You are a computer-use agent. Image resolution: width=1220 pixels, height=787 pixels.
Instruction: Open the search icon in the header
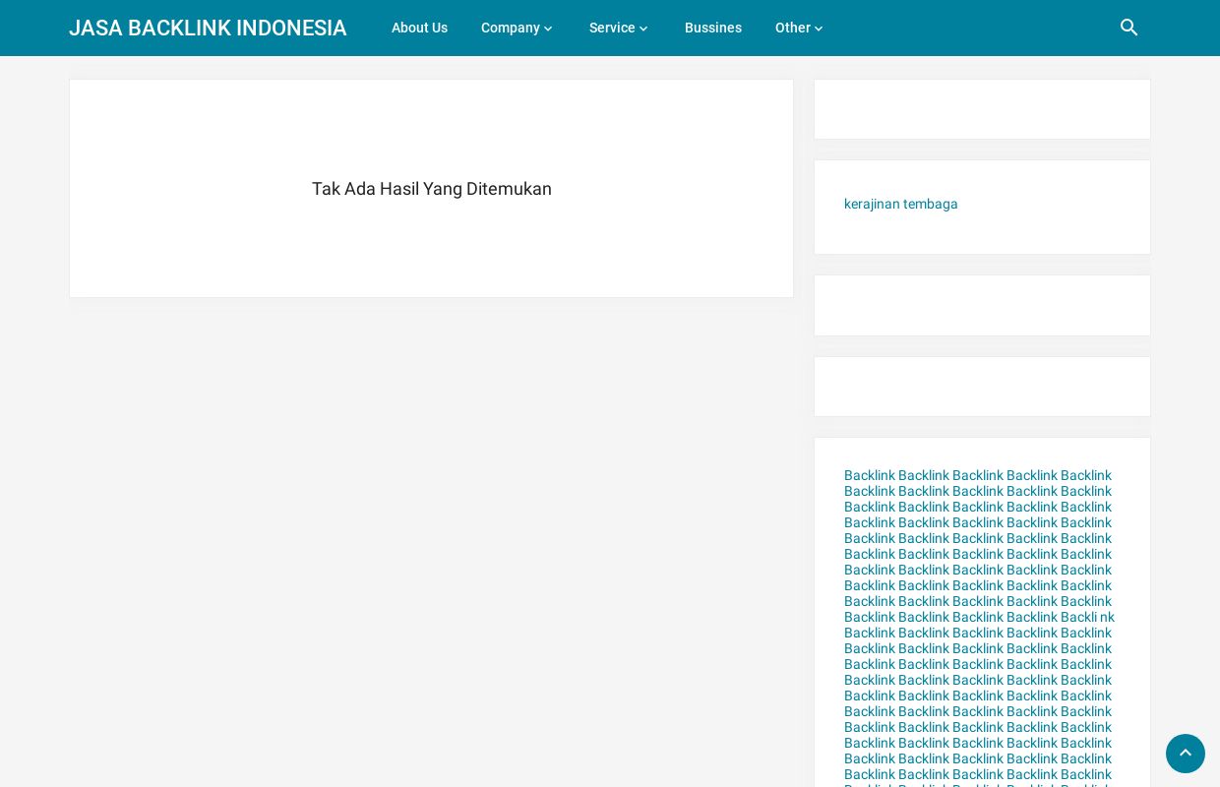tap(1128, 28)
